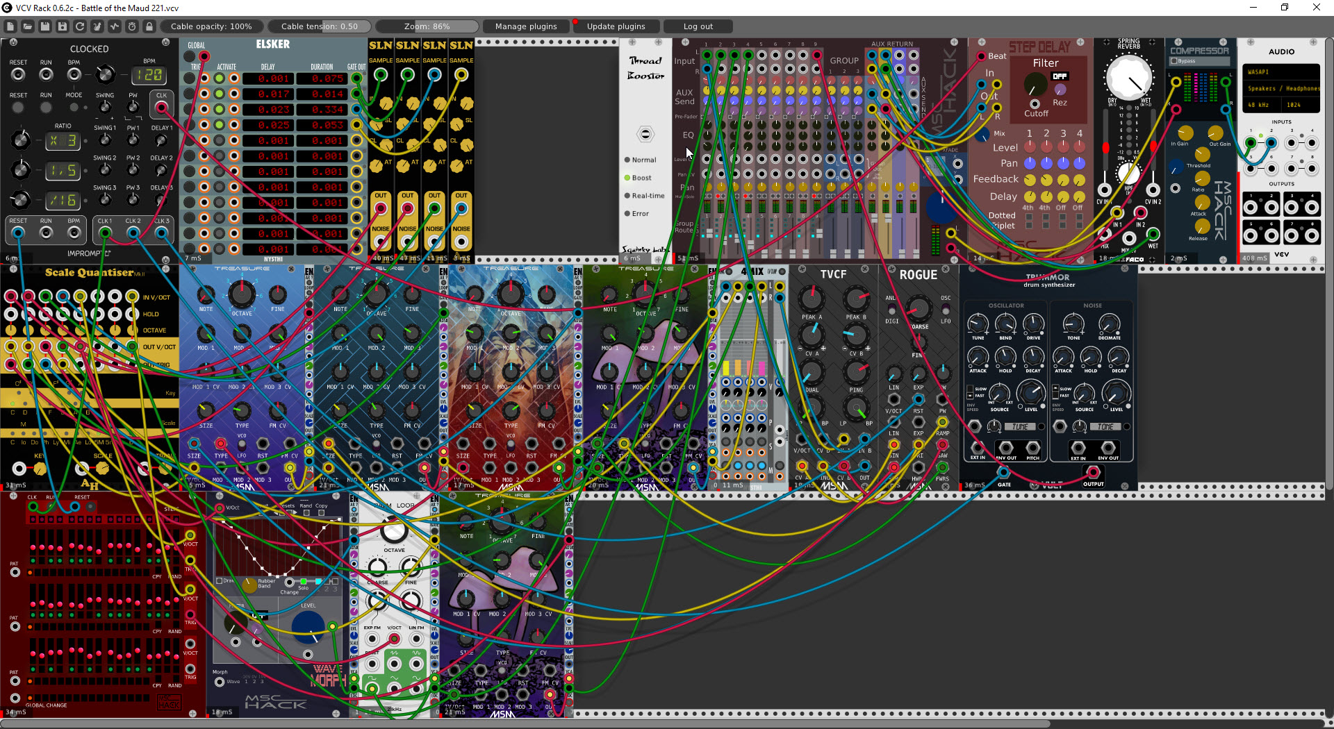Image resolution: width=1334 pixels, height=729 pixels.
Task: Click the Sample rate clock icon
Action: 132,26
